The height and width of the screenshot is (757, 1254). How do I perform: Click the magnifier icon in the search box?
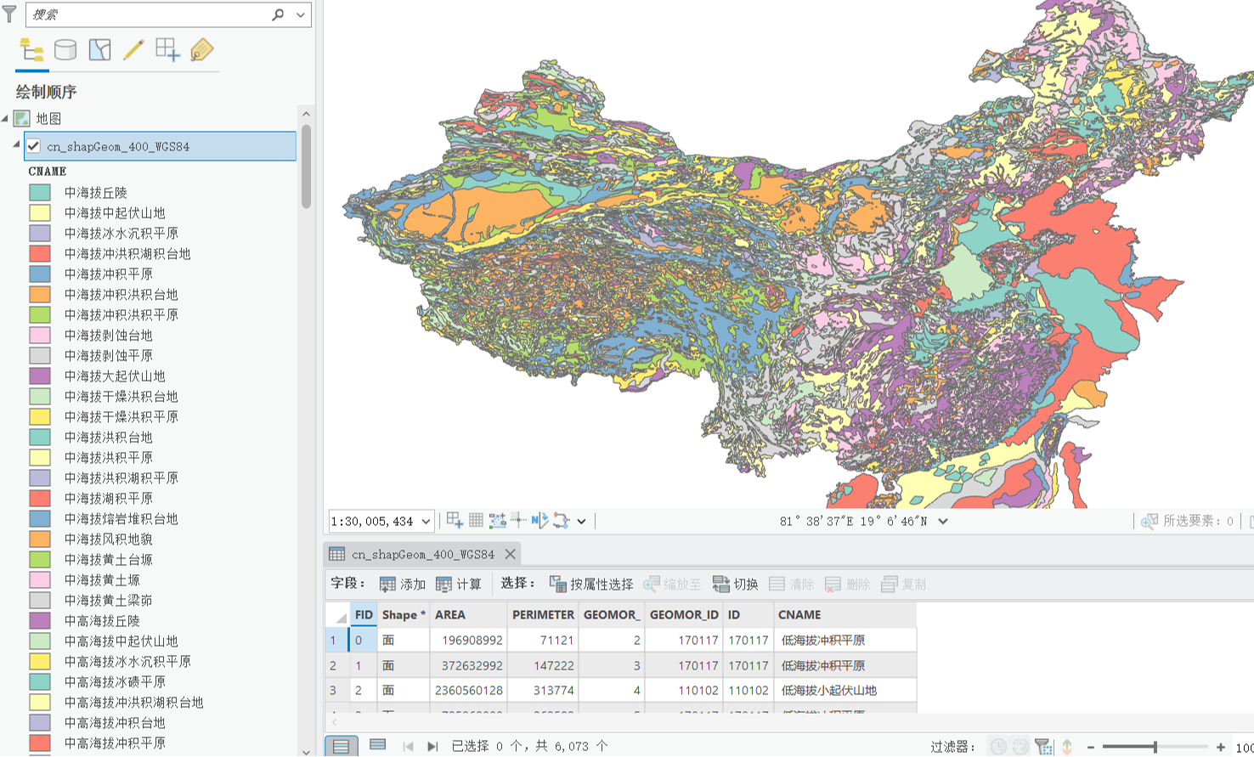tap(278, 14)
